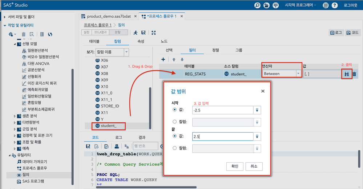Image resolution: width=363 pixels, height=189 pixels.
Task: Collapse the 유틸리티 tree node
Action: click(10, 155)
